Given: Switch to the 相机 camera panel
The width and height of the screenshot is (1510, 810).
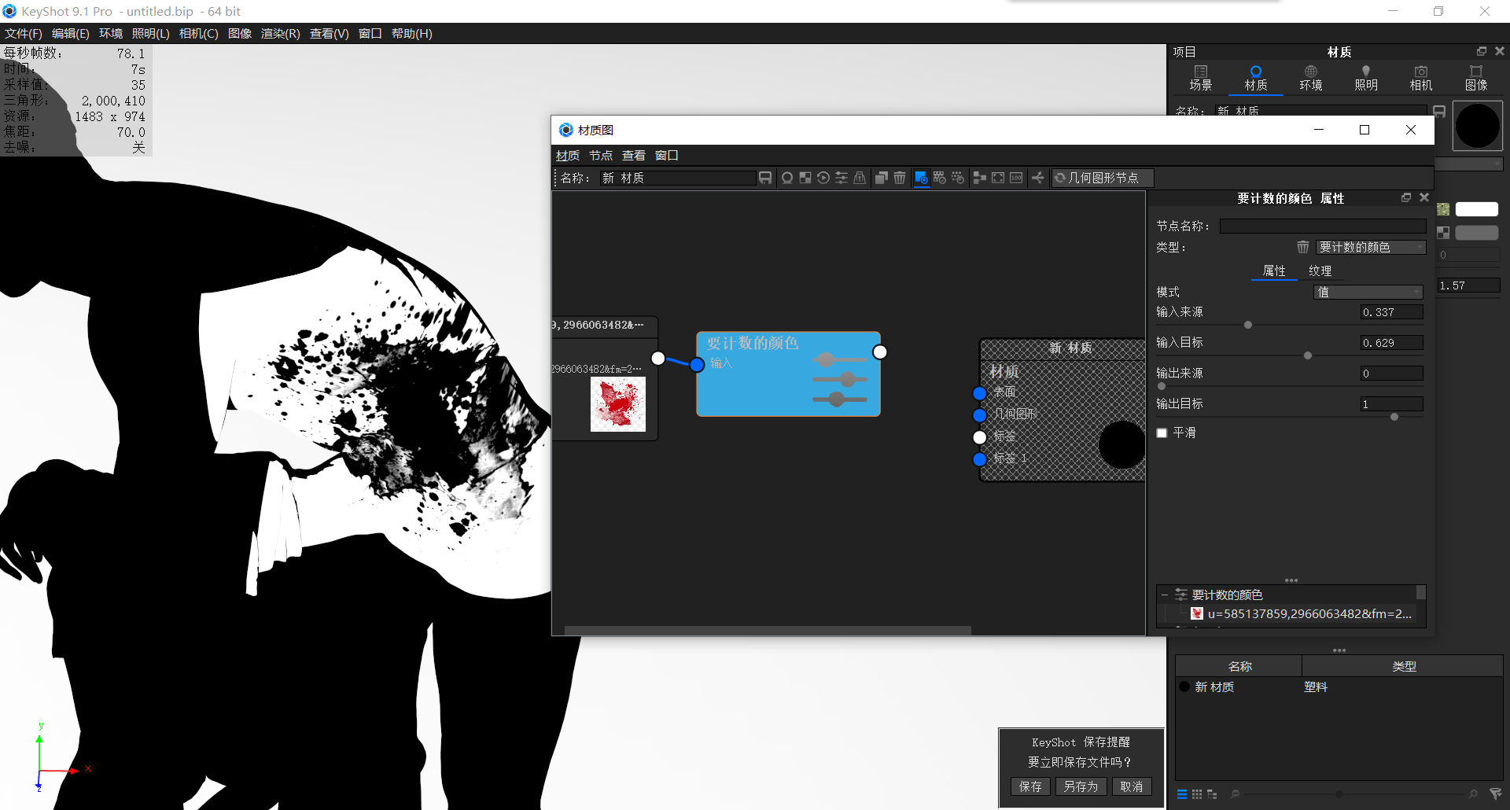Looking at the screenshot, I should pos(1420,78).
